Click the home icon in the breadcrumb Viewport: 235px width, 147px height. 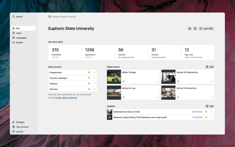[x=50, y=17]
